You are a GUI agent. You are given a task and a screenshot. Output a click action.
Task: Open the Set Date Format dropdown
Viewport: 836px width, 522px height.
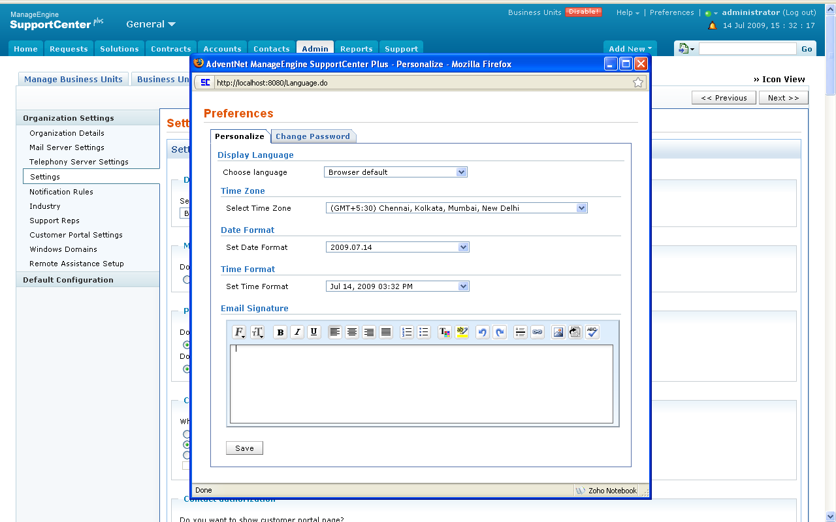pos(397,247)
